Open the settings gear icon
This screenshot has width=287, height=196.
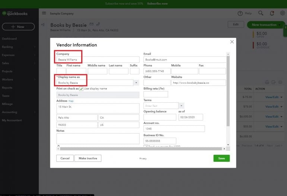(x=282, y=13)
